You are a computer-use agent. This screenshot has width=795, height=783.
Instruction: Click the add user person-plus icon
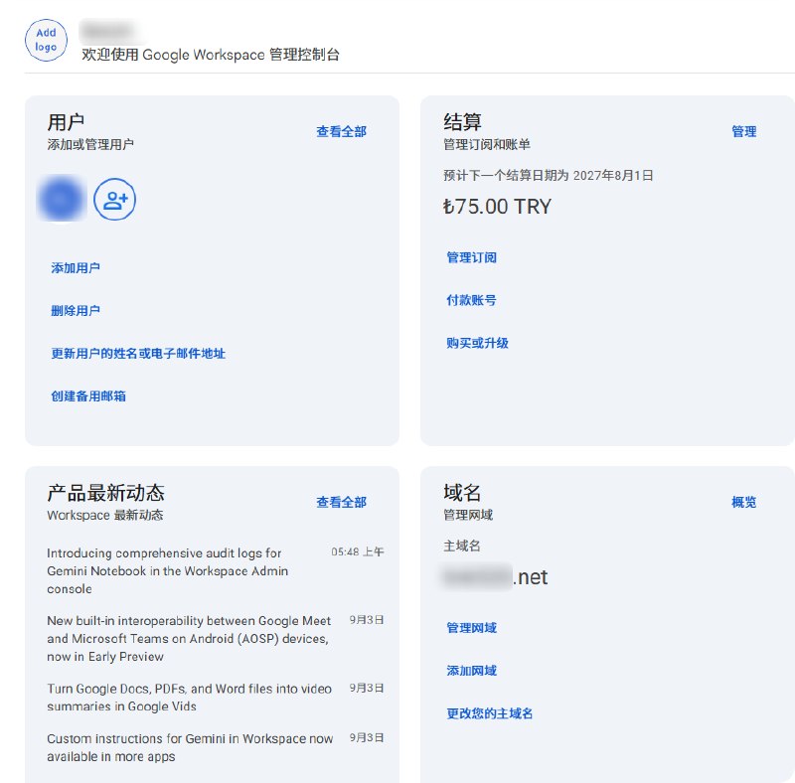click(x=114, y=200)
